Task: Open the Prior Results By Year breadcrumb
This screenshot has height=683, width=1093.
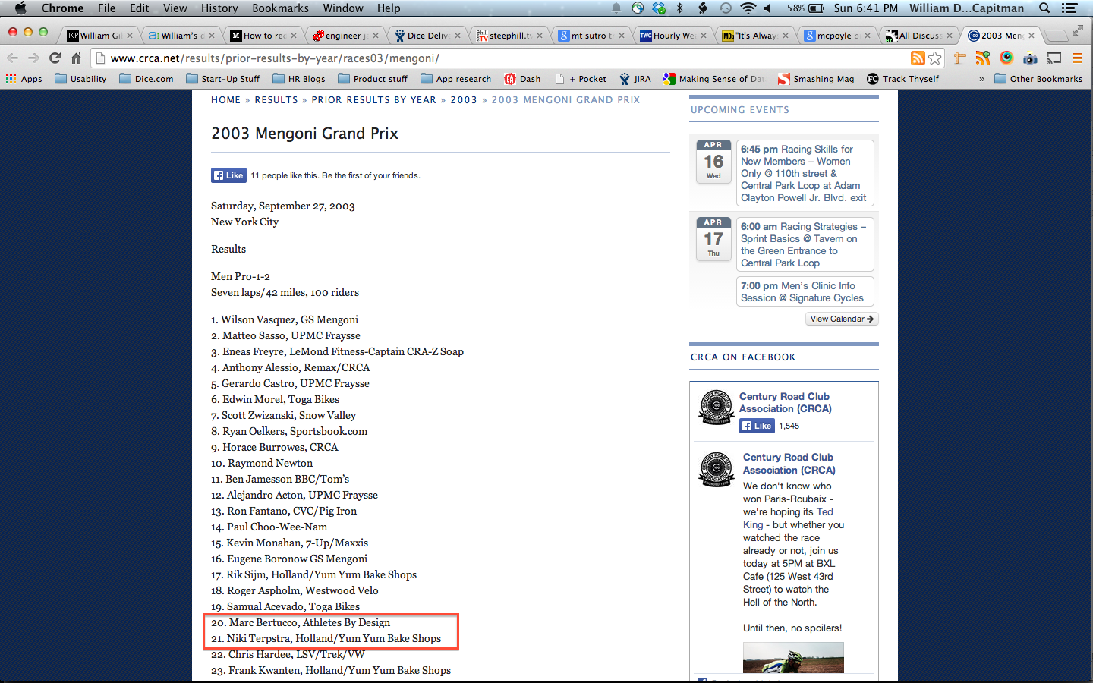Action: pyautogui.click(x=374, y=99)
